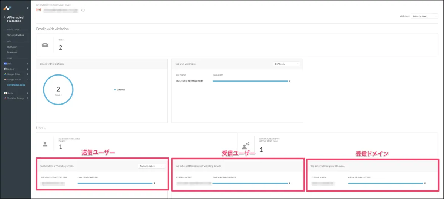Expand the Google Drive chevron in the sidebar
Screen dimensions: 444x199
pos(27,74)
